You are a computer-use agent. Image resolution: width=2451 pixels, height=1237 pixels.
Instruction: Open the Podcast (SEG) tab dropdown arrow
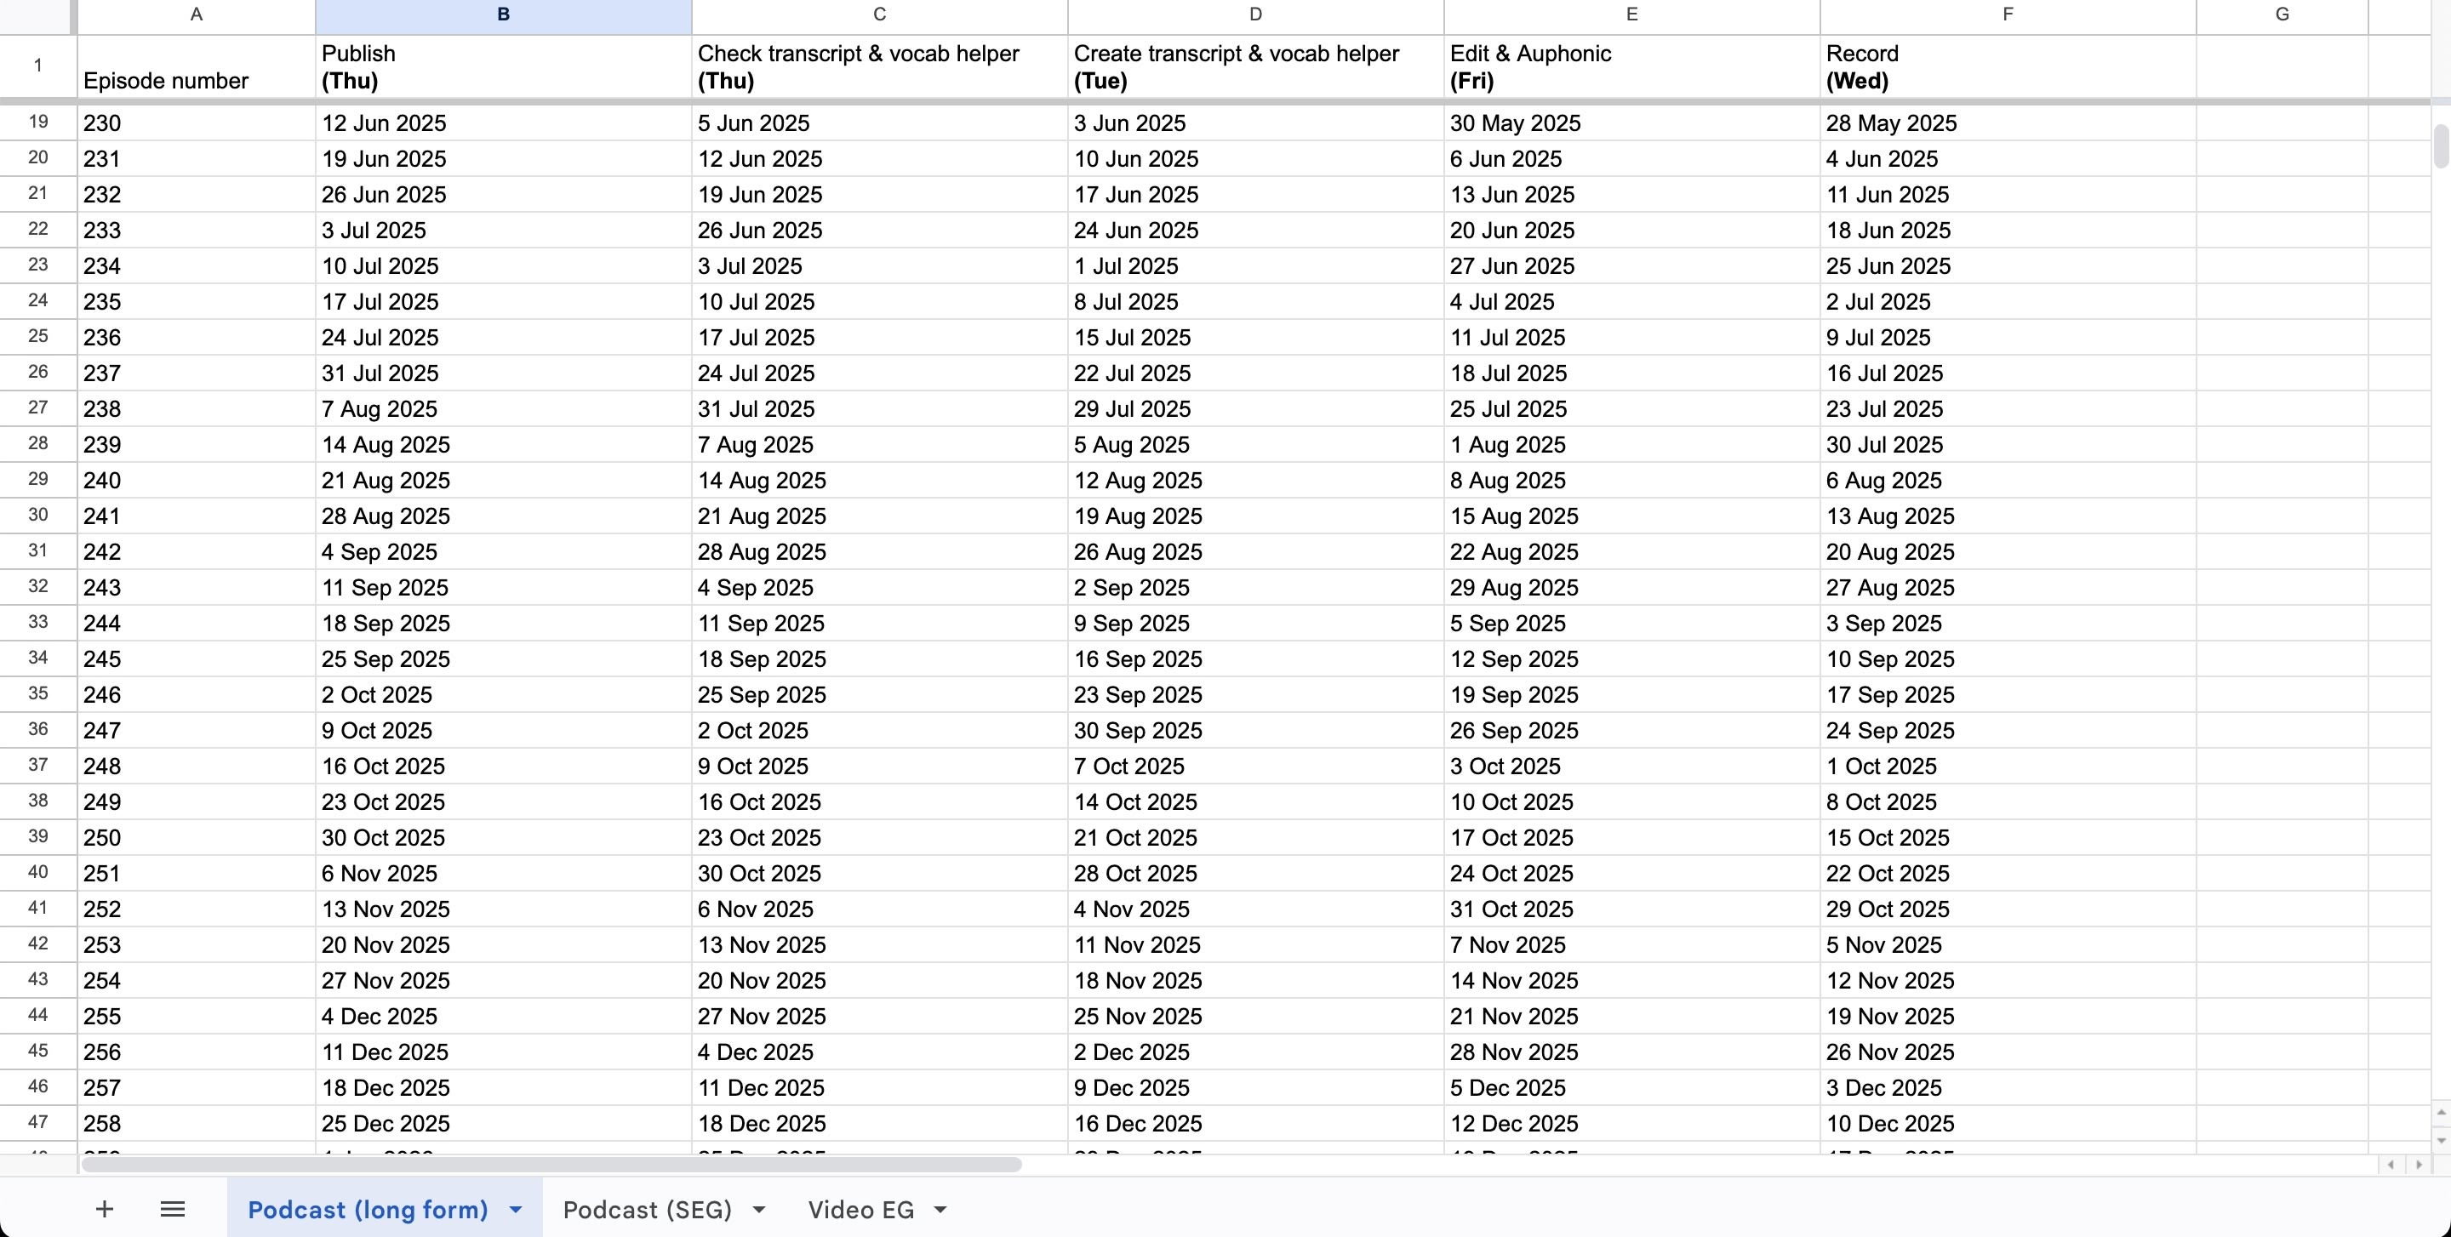point(759,1210)
